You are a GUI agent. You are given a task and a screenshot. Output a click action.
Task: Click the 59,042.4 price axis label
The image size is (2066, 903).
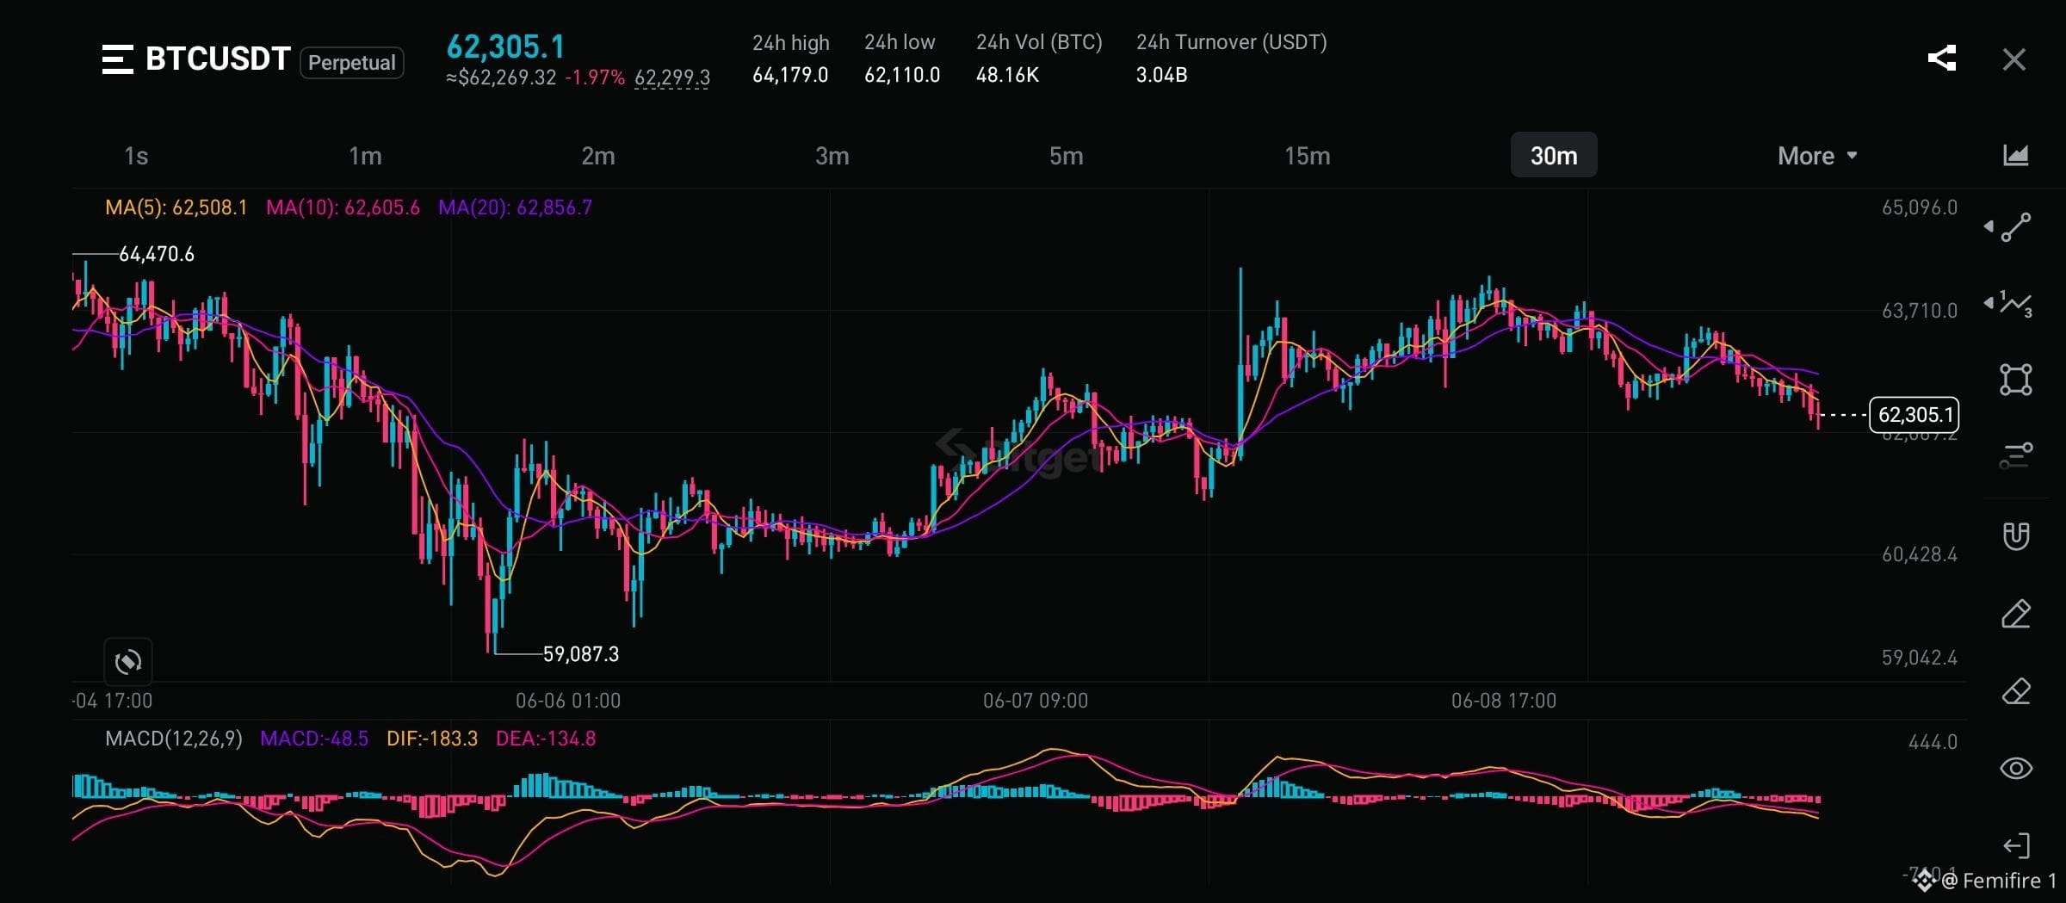click(x=1920, y=658)
